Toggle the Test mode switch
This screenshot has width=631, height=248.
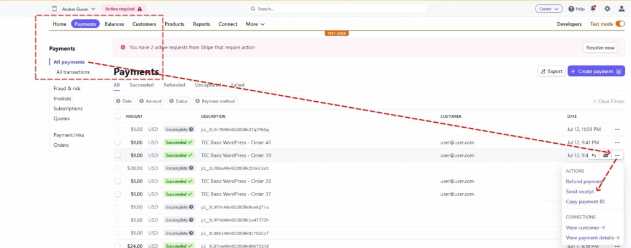click(620, 24)
